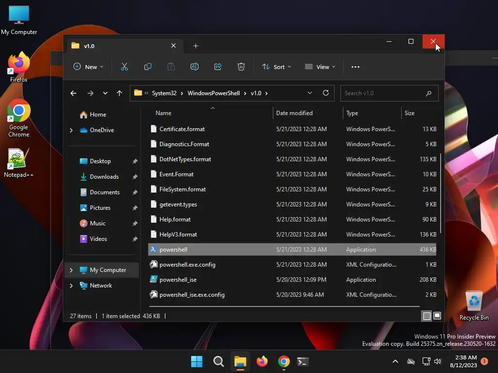Open Music quick access folder
This screenshot has height=373, width=498.
point(92,223)
